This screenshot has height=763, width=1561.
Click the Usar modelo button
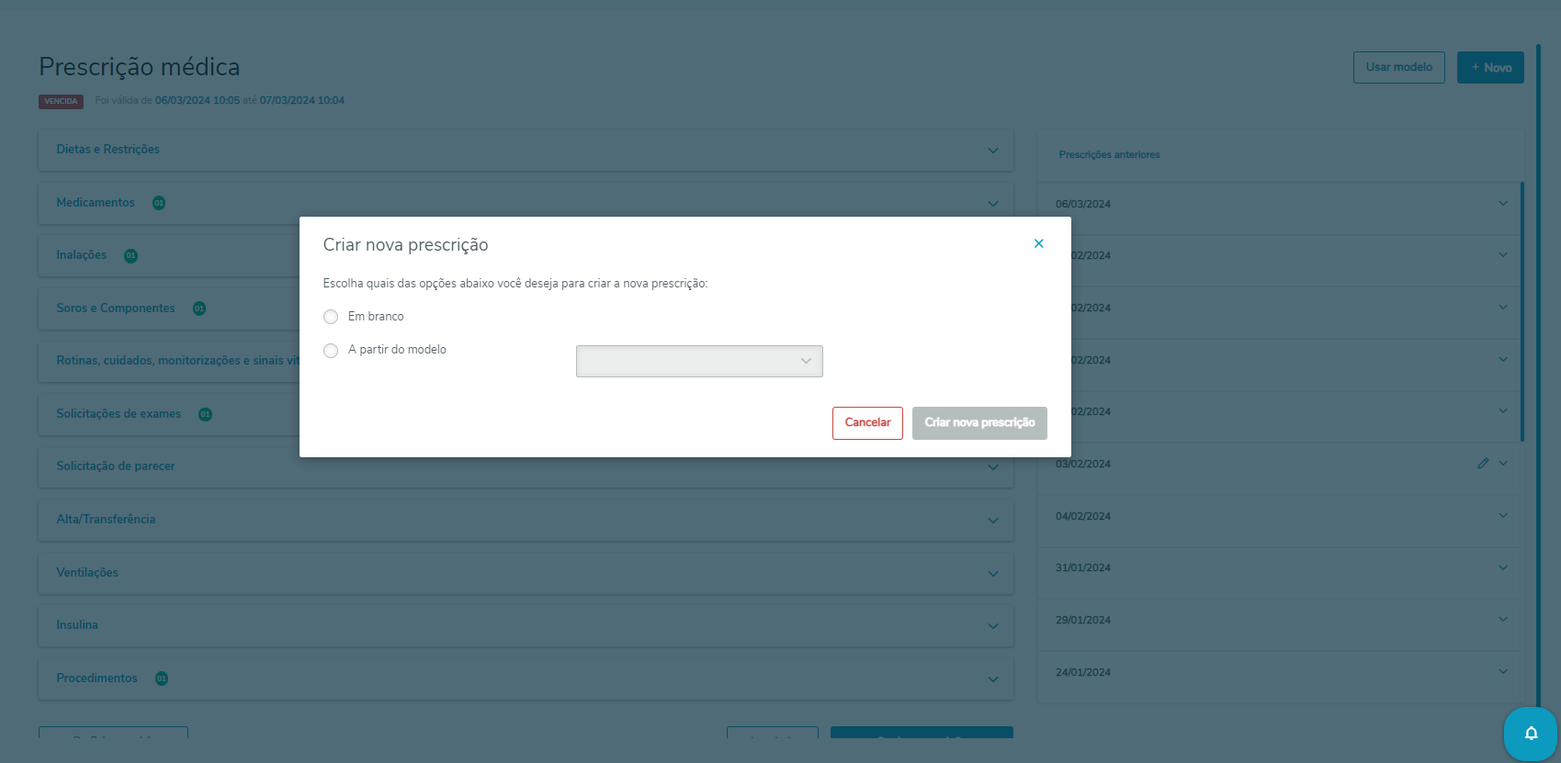1398,67
